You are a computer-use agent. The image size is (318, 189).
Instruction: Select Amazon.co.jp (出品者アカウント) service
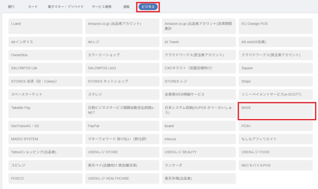point(122,26)
